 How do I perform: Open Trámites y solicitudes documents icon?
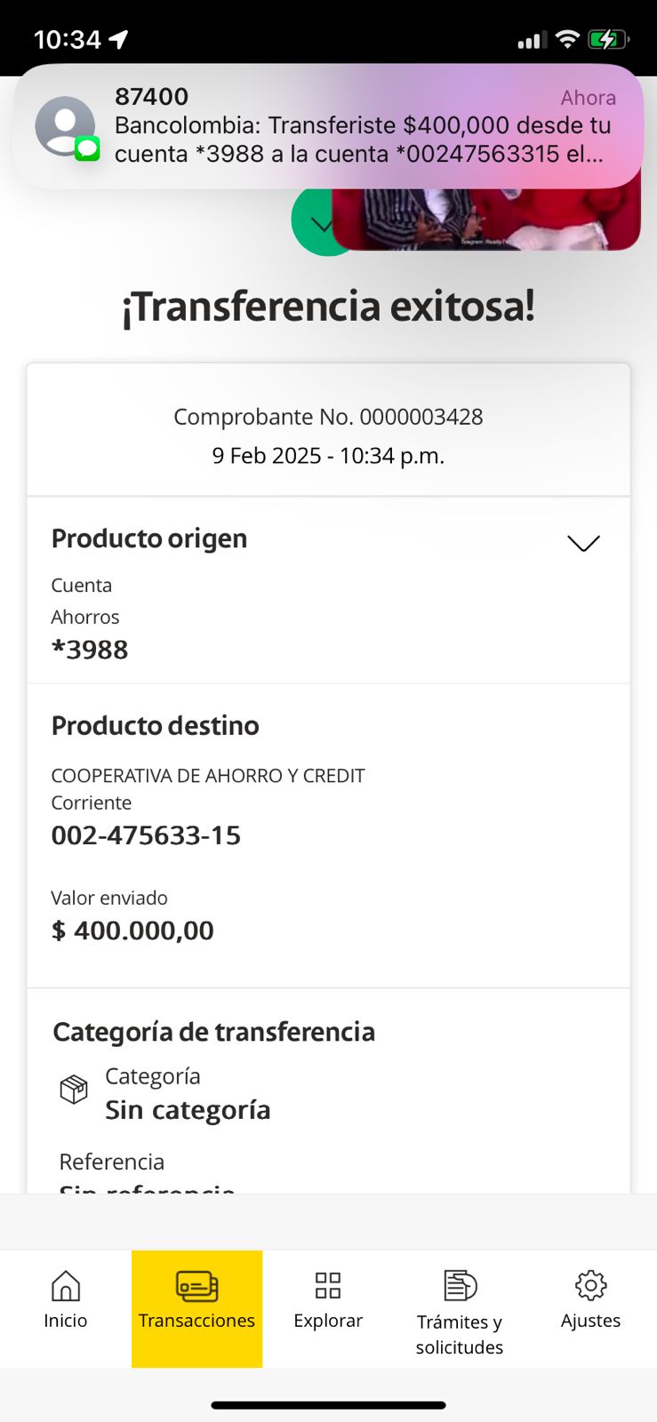click(x=460, y=1285)
